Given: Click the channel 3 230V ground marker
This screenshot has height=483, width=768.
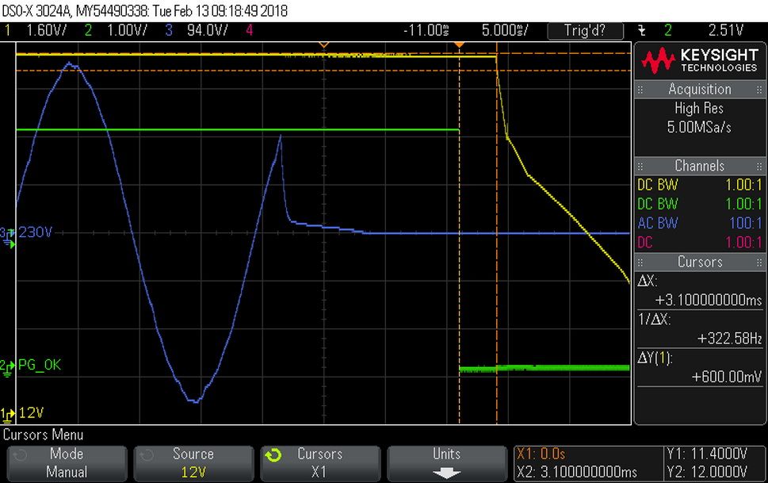Looking at the screenshot, I should (x=8, y=237).
